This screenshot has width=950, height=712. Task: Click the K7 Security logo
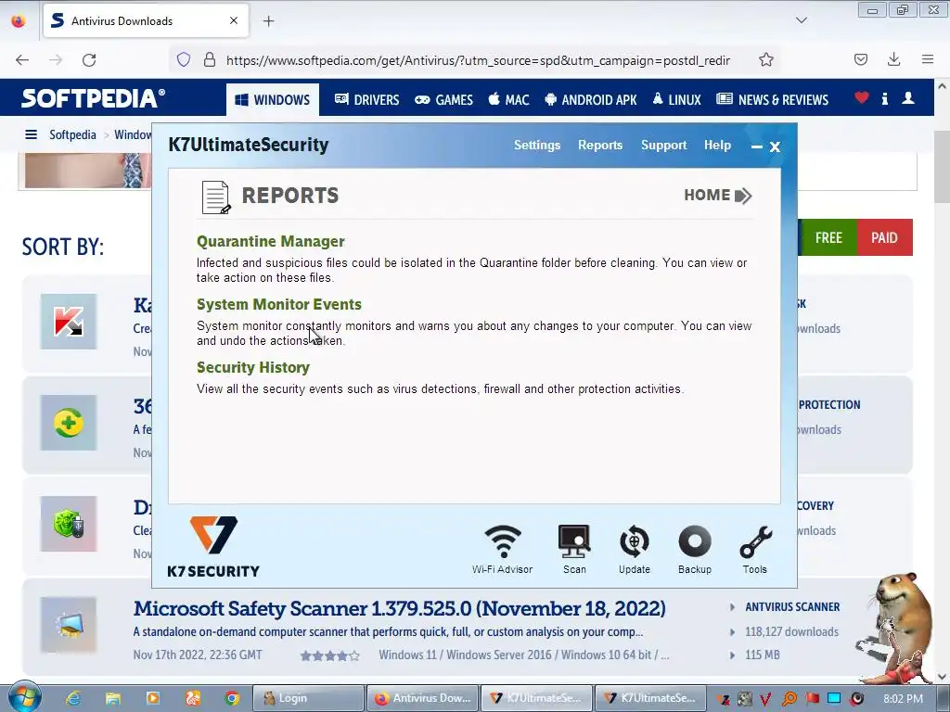(213, 547)
